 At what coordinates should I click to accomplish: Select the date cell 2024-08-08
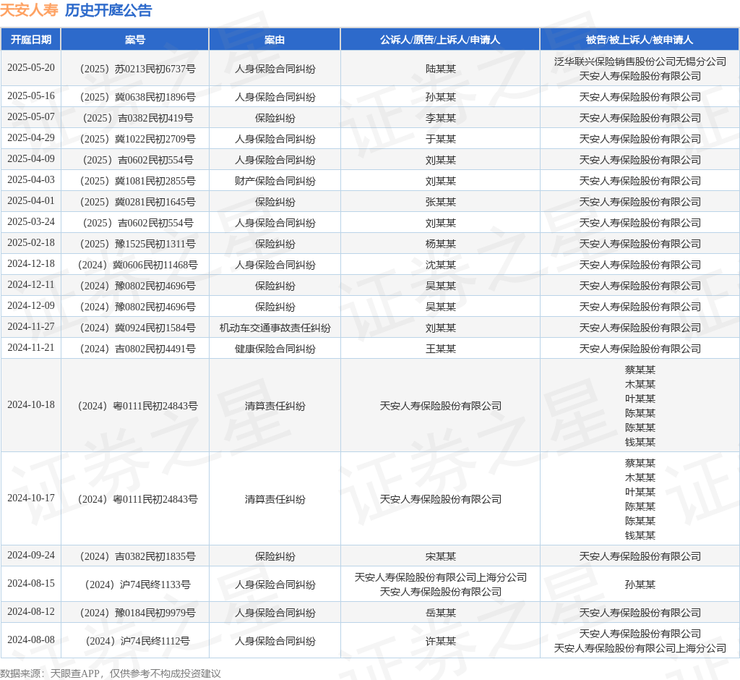click(31, 639)
